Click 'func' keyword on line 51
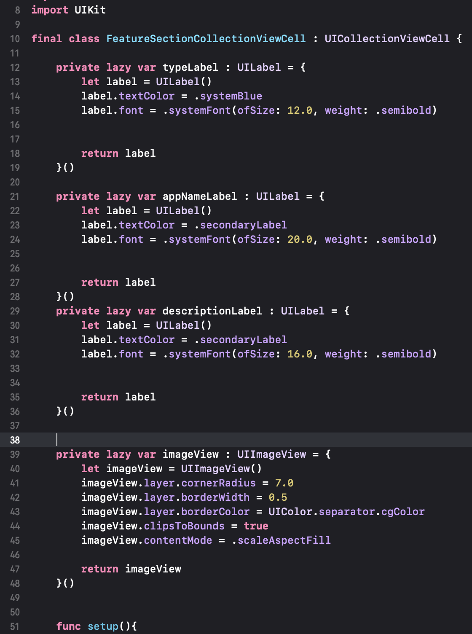The image size is (472, 634). pos(68,626)
